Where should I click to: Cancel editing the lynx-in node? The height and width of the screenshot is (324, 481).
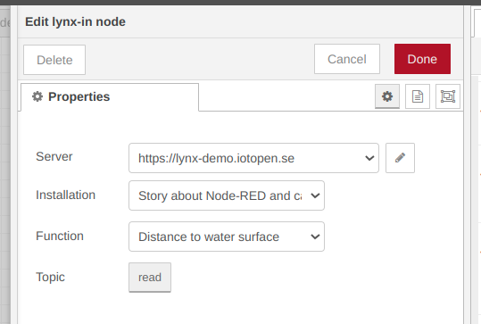pyautogui.click(x=347, y=59)
